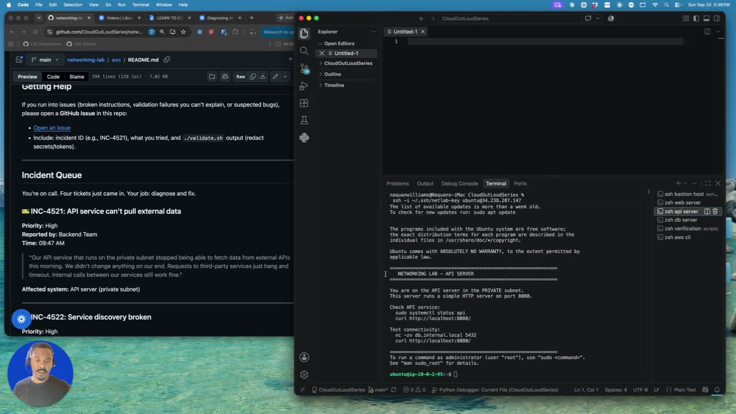Screen dimensions: 736x414
Task: Open the Testing flask view
Action: (304, 120)
